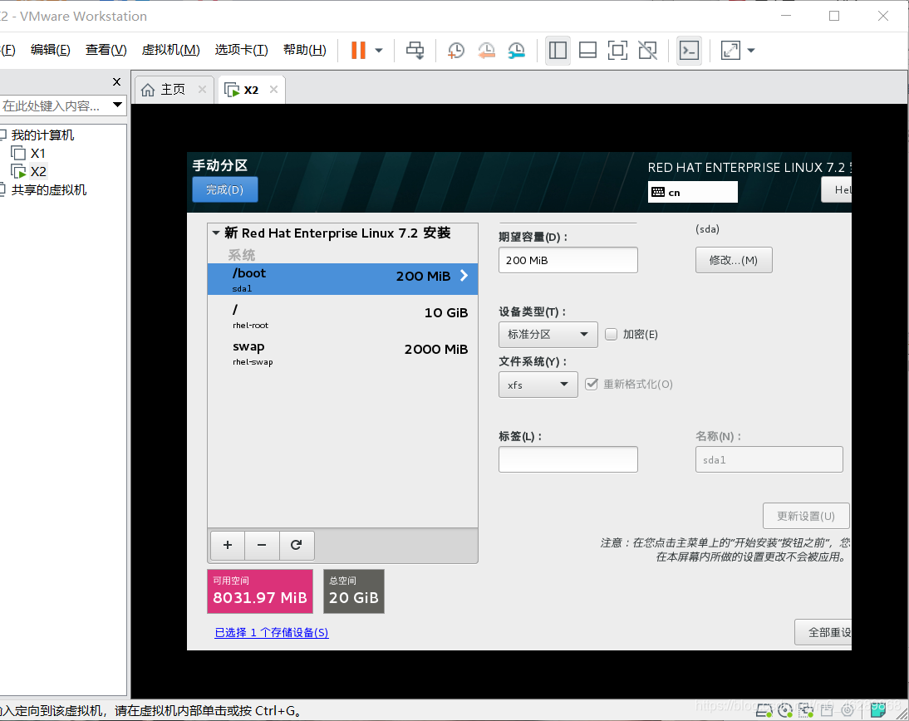The width and height of the screenshot is (909, 721).
Task: Click the plus add mount point button
Action: click(x=228, y=545)
